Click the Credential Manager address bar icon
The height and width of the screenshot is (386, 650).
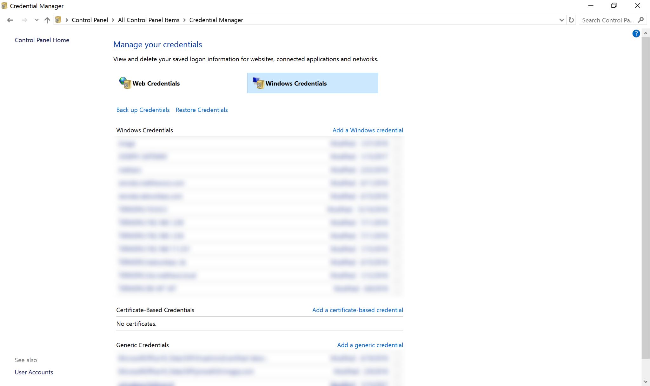click(58, 20)
